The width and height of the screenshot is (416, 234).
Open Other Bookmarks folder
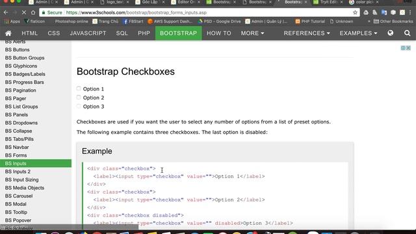pos(393,21)
